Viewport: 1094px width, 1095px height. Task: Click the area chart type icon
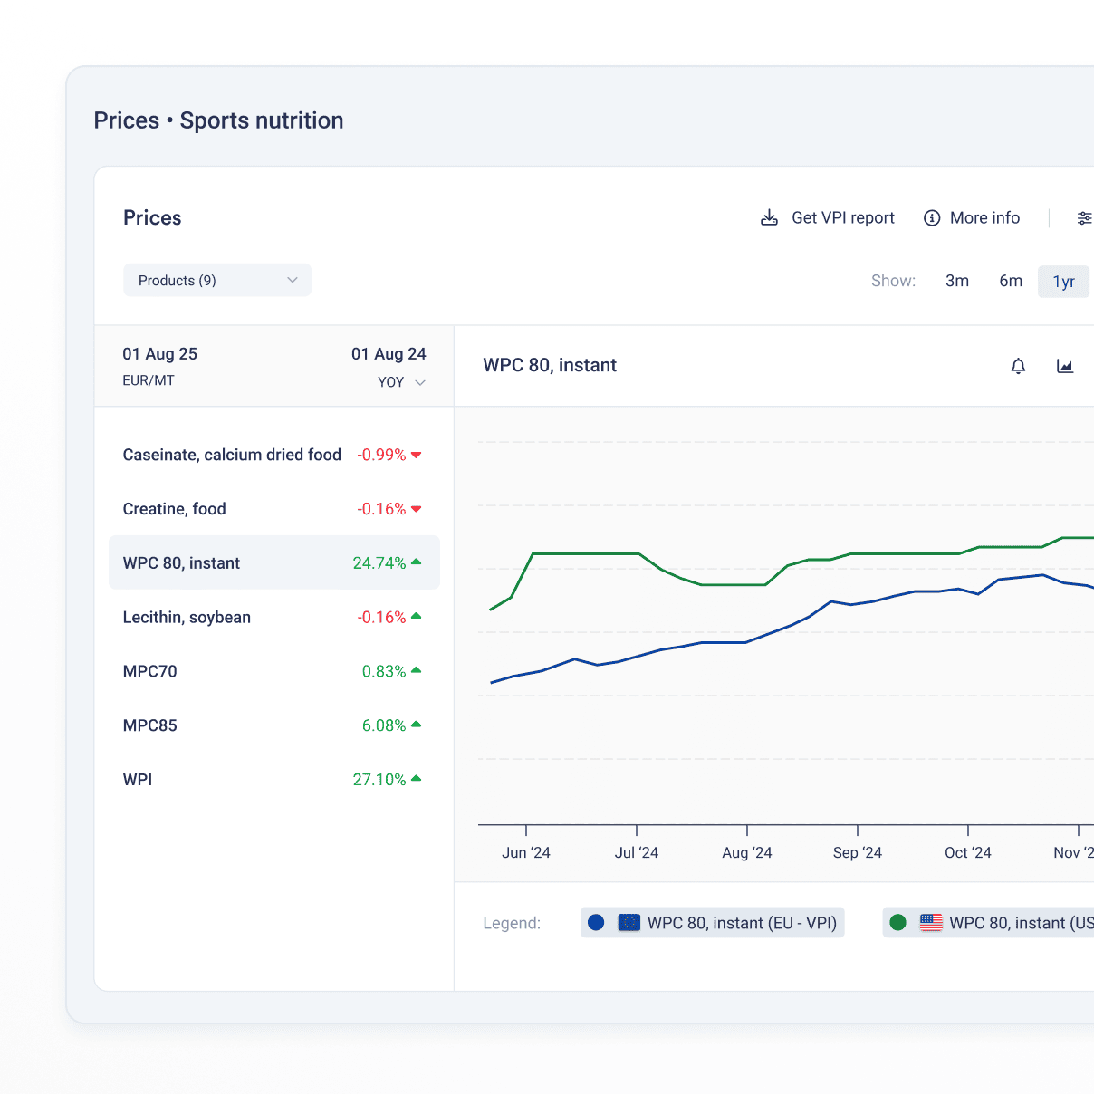click(1065, 366)
